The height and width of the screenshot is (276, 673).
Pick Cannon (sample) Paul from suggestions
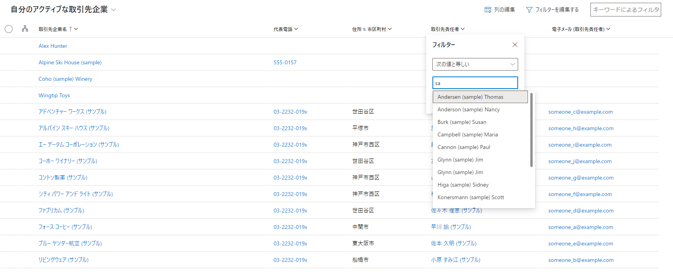click(480, 147)
